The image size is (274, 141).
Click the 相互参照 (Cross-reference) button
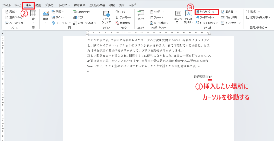point(123,23)
